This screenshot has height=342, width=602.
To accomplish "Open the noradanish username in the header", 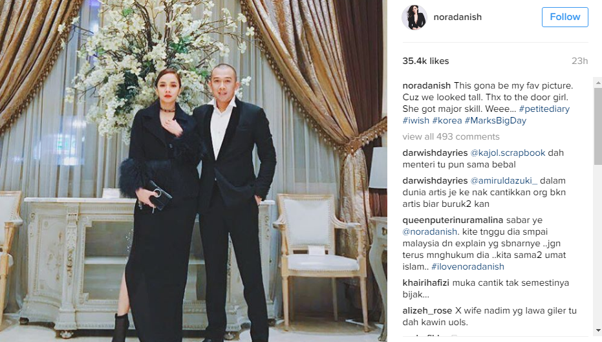I will [x=457, y=17].
